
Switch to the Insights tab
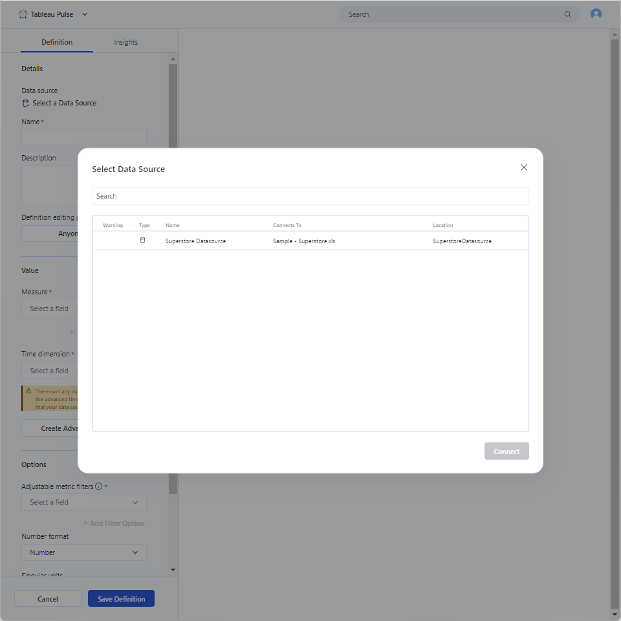125,42
